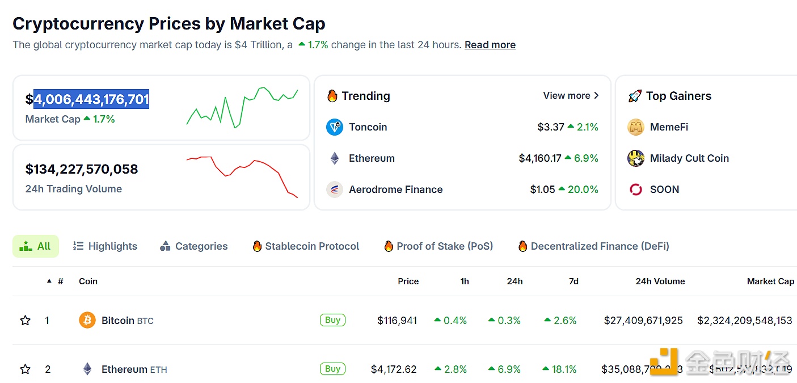
Task: Select the All tab
Action: point(36,246)
